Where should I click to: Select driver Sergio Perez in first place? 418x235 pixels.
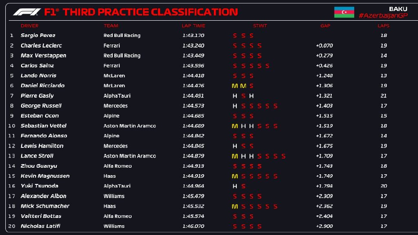(x=38, y=36)
